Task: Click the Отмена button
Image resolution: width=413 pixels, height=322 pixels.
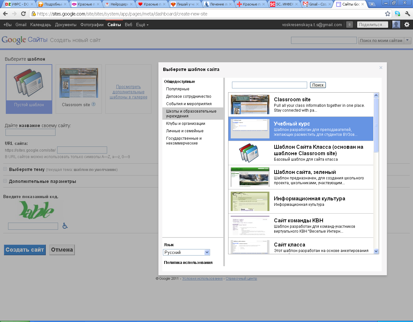Action: coord(62,250)
